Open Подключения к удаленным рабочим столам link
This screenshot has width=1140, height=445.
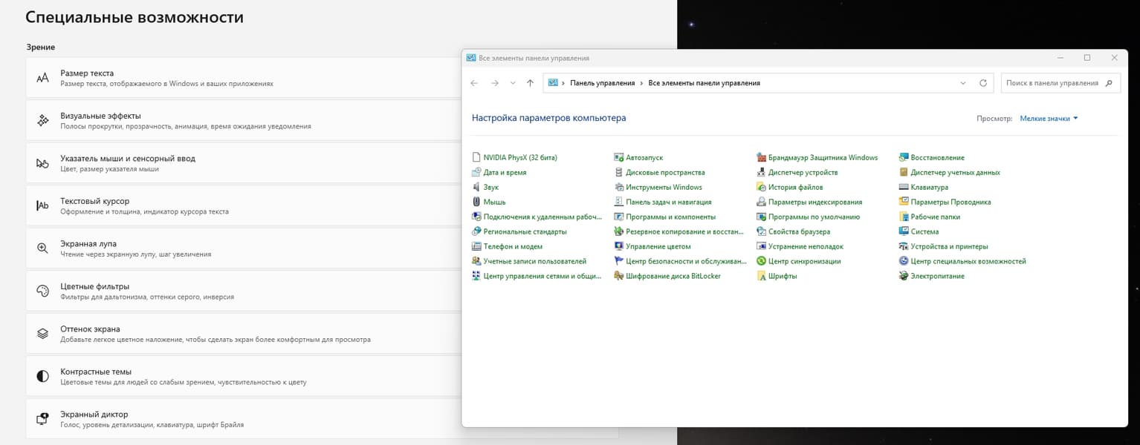pyautogui.click(x=542, y=217)
